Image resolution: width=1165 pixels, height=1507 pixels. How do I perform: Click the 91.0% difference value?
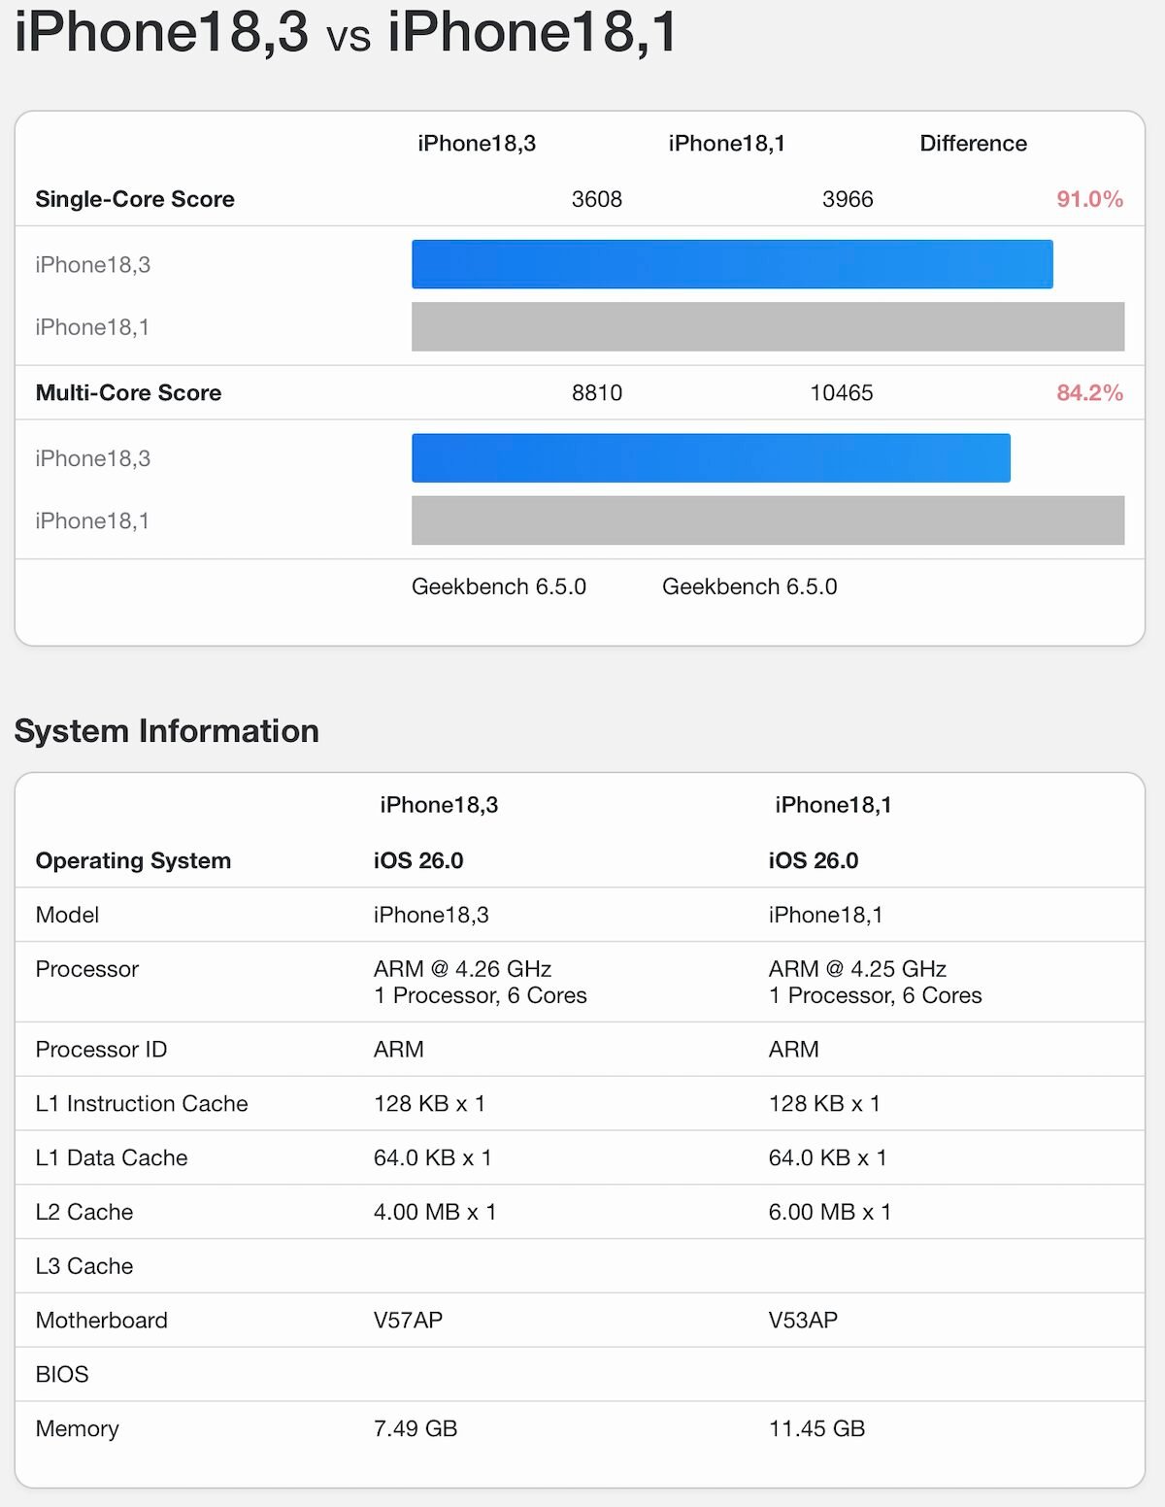[x=1089, y=199]
